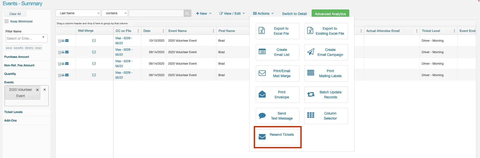Sort by Date column header
Image resolution: width=480 pixels, height=158 pixels.
tap(147, 31)
